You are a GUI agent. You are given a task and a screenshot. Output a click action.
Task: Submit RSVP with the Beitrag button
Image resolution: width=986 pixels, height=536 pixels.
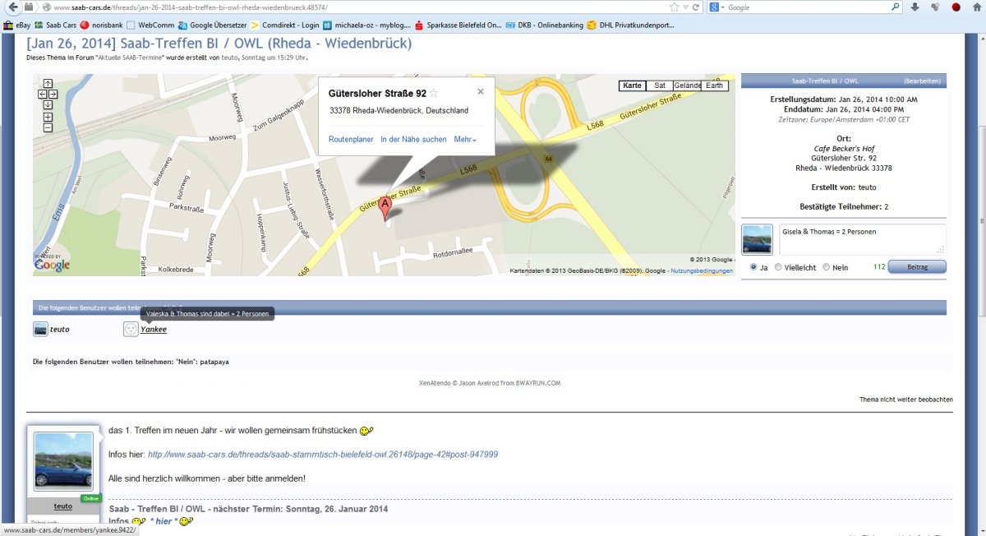pos(917,266)
